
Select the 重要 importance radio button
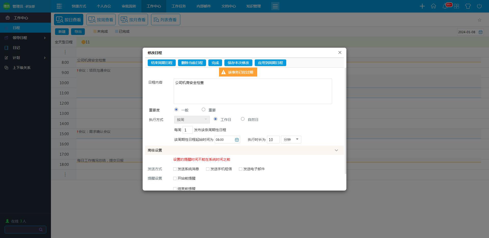tap(203, 109)
